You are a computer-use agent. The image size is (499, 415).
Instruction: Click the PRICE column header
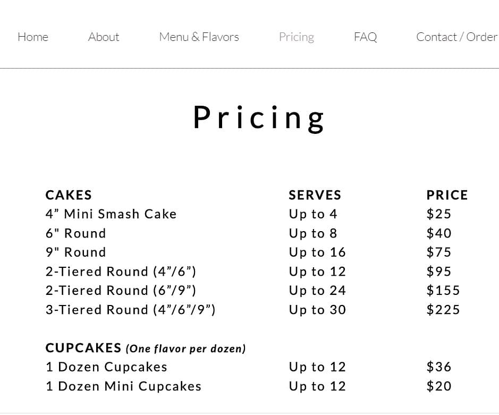click(x=446, y=194)
